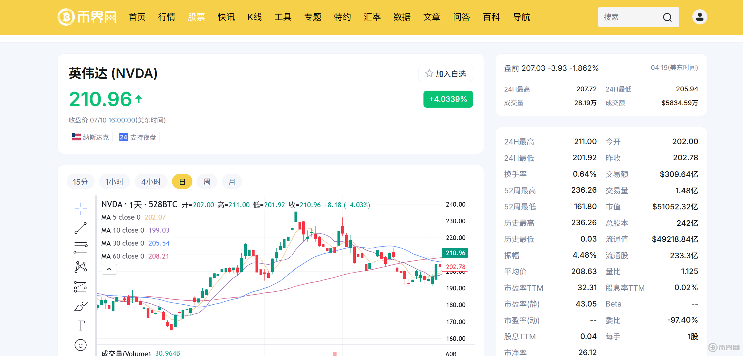Navigate to 问答 Q&A page
The height and width of the screenshot is (356, 743).
(x=462, y=17)
